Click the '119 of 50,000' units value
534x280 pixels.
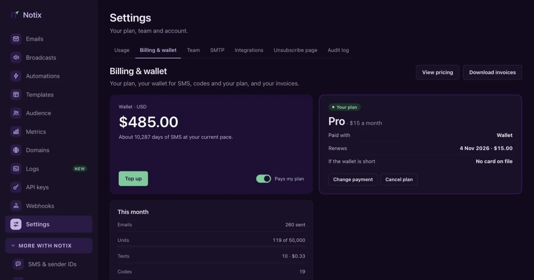(289, 240)
